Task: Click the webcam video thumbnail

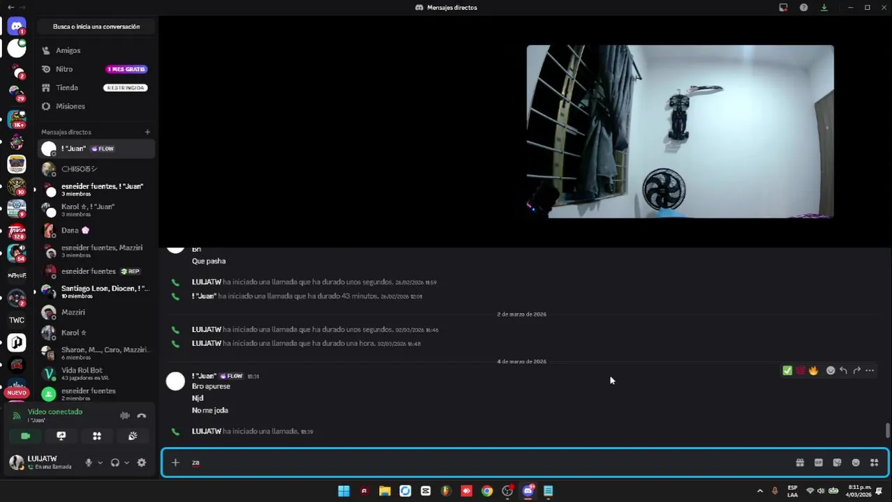Action: click(680, 132)
